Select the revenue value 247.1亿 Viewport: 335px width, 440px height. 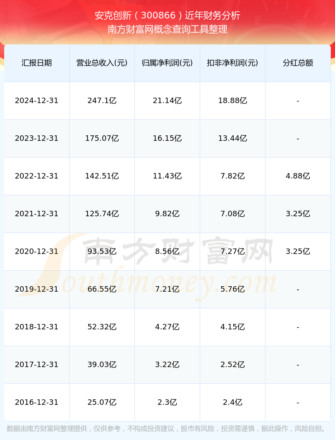pyautogui.click(x=102, y=101)
